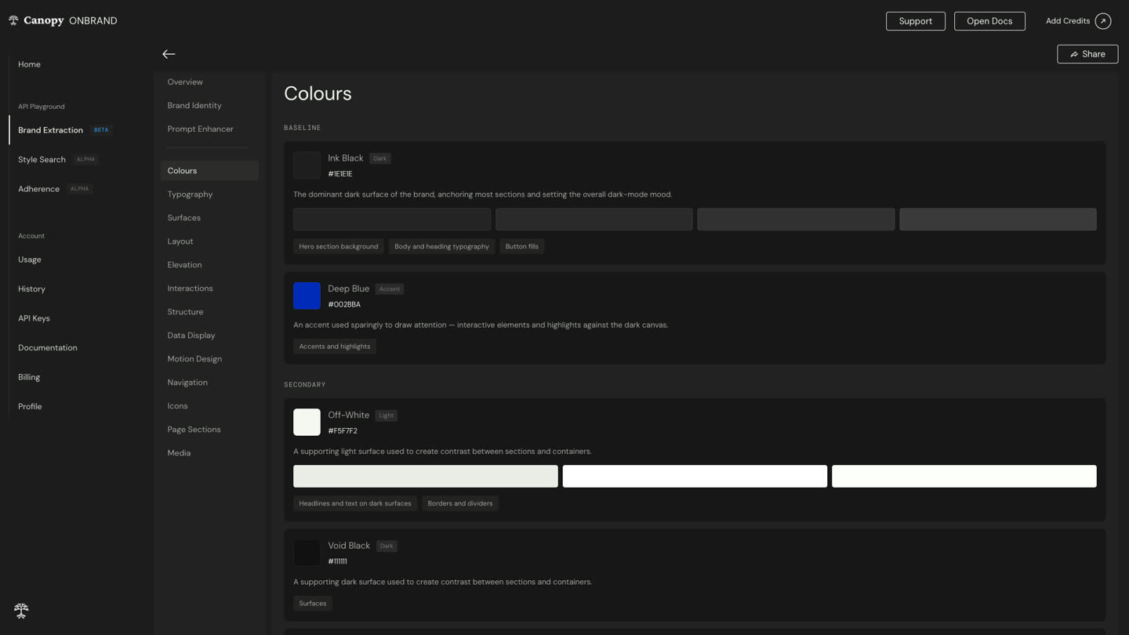Open the Page Sections item
Screen dimensions: 1129x635
click(194, 430)
